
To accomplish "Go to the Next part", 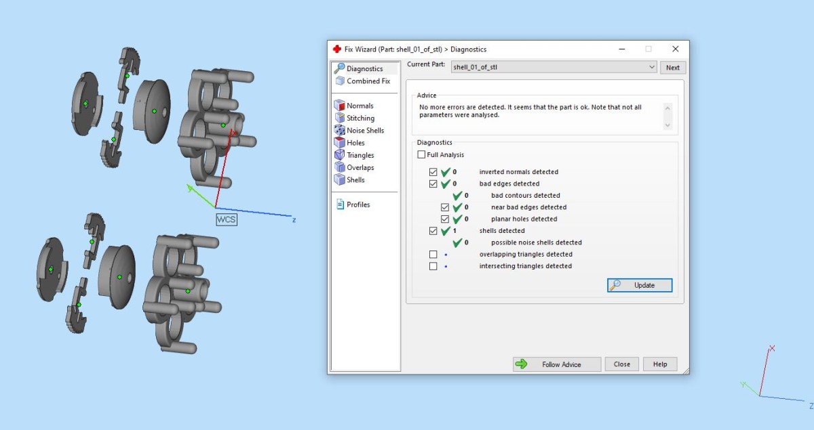I will click(x=673, y=68).
